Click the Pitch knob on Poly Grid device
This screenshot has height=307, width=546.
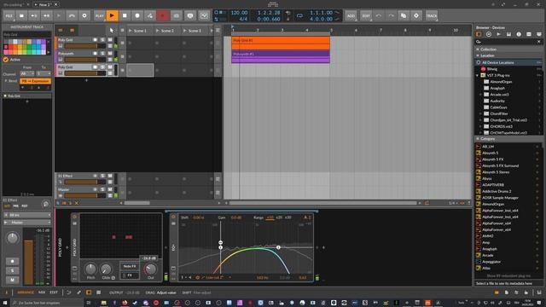click(90, 269)
